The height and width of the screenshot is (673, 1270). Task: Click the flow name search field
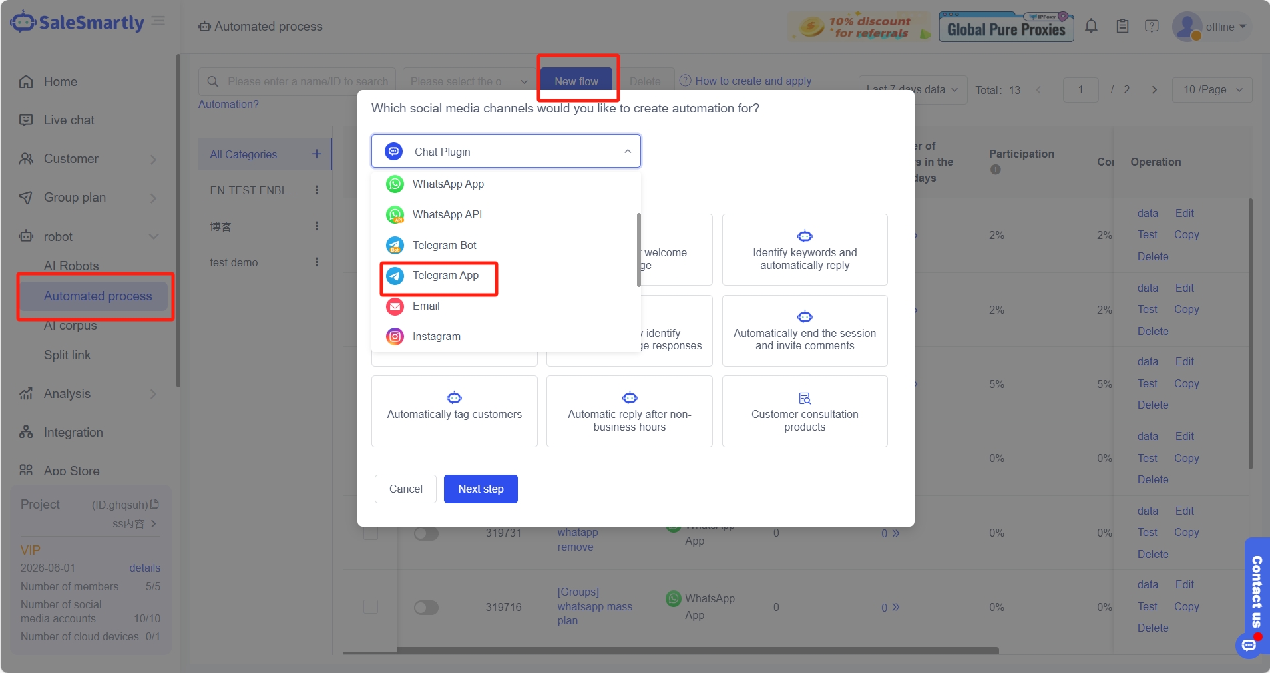[x=306, y=81]
